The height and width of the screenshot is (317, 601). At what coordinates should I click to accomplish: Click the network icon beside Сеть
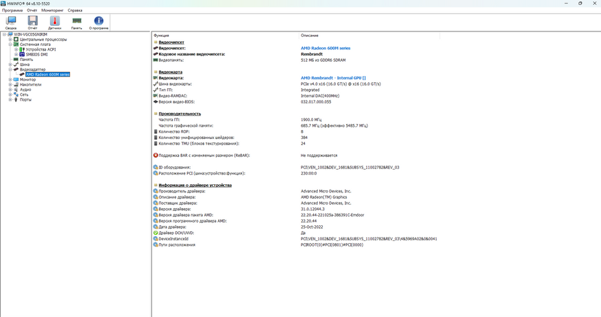tap(16, 94)
